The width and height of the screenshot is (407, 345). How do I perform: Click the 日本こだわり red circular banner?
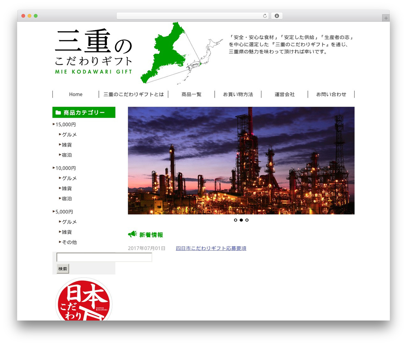[84, 299]
